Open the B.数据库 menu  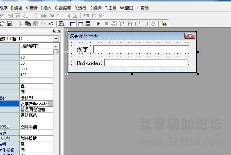click(63, 8)
